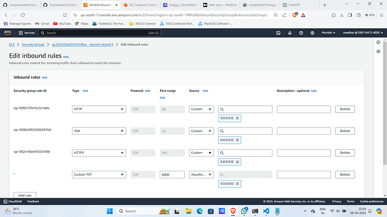
Task: Remove 0.0.0.0/0 from the HTTP rule
Action: [237, 118]
